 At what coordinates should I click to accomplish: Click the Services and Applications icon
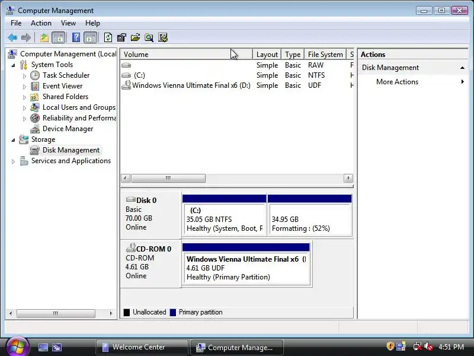pyautogui.click(x=24, y=161)
